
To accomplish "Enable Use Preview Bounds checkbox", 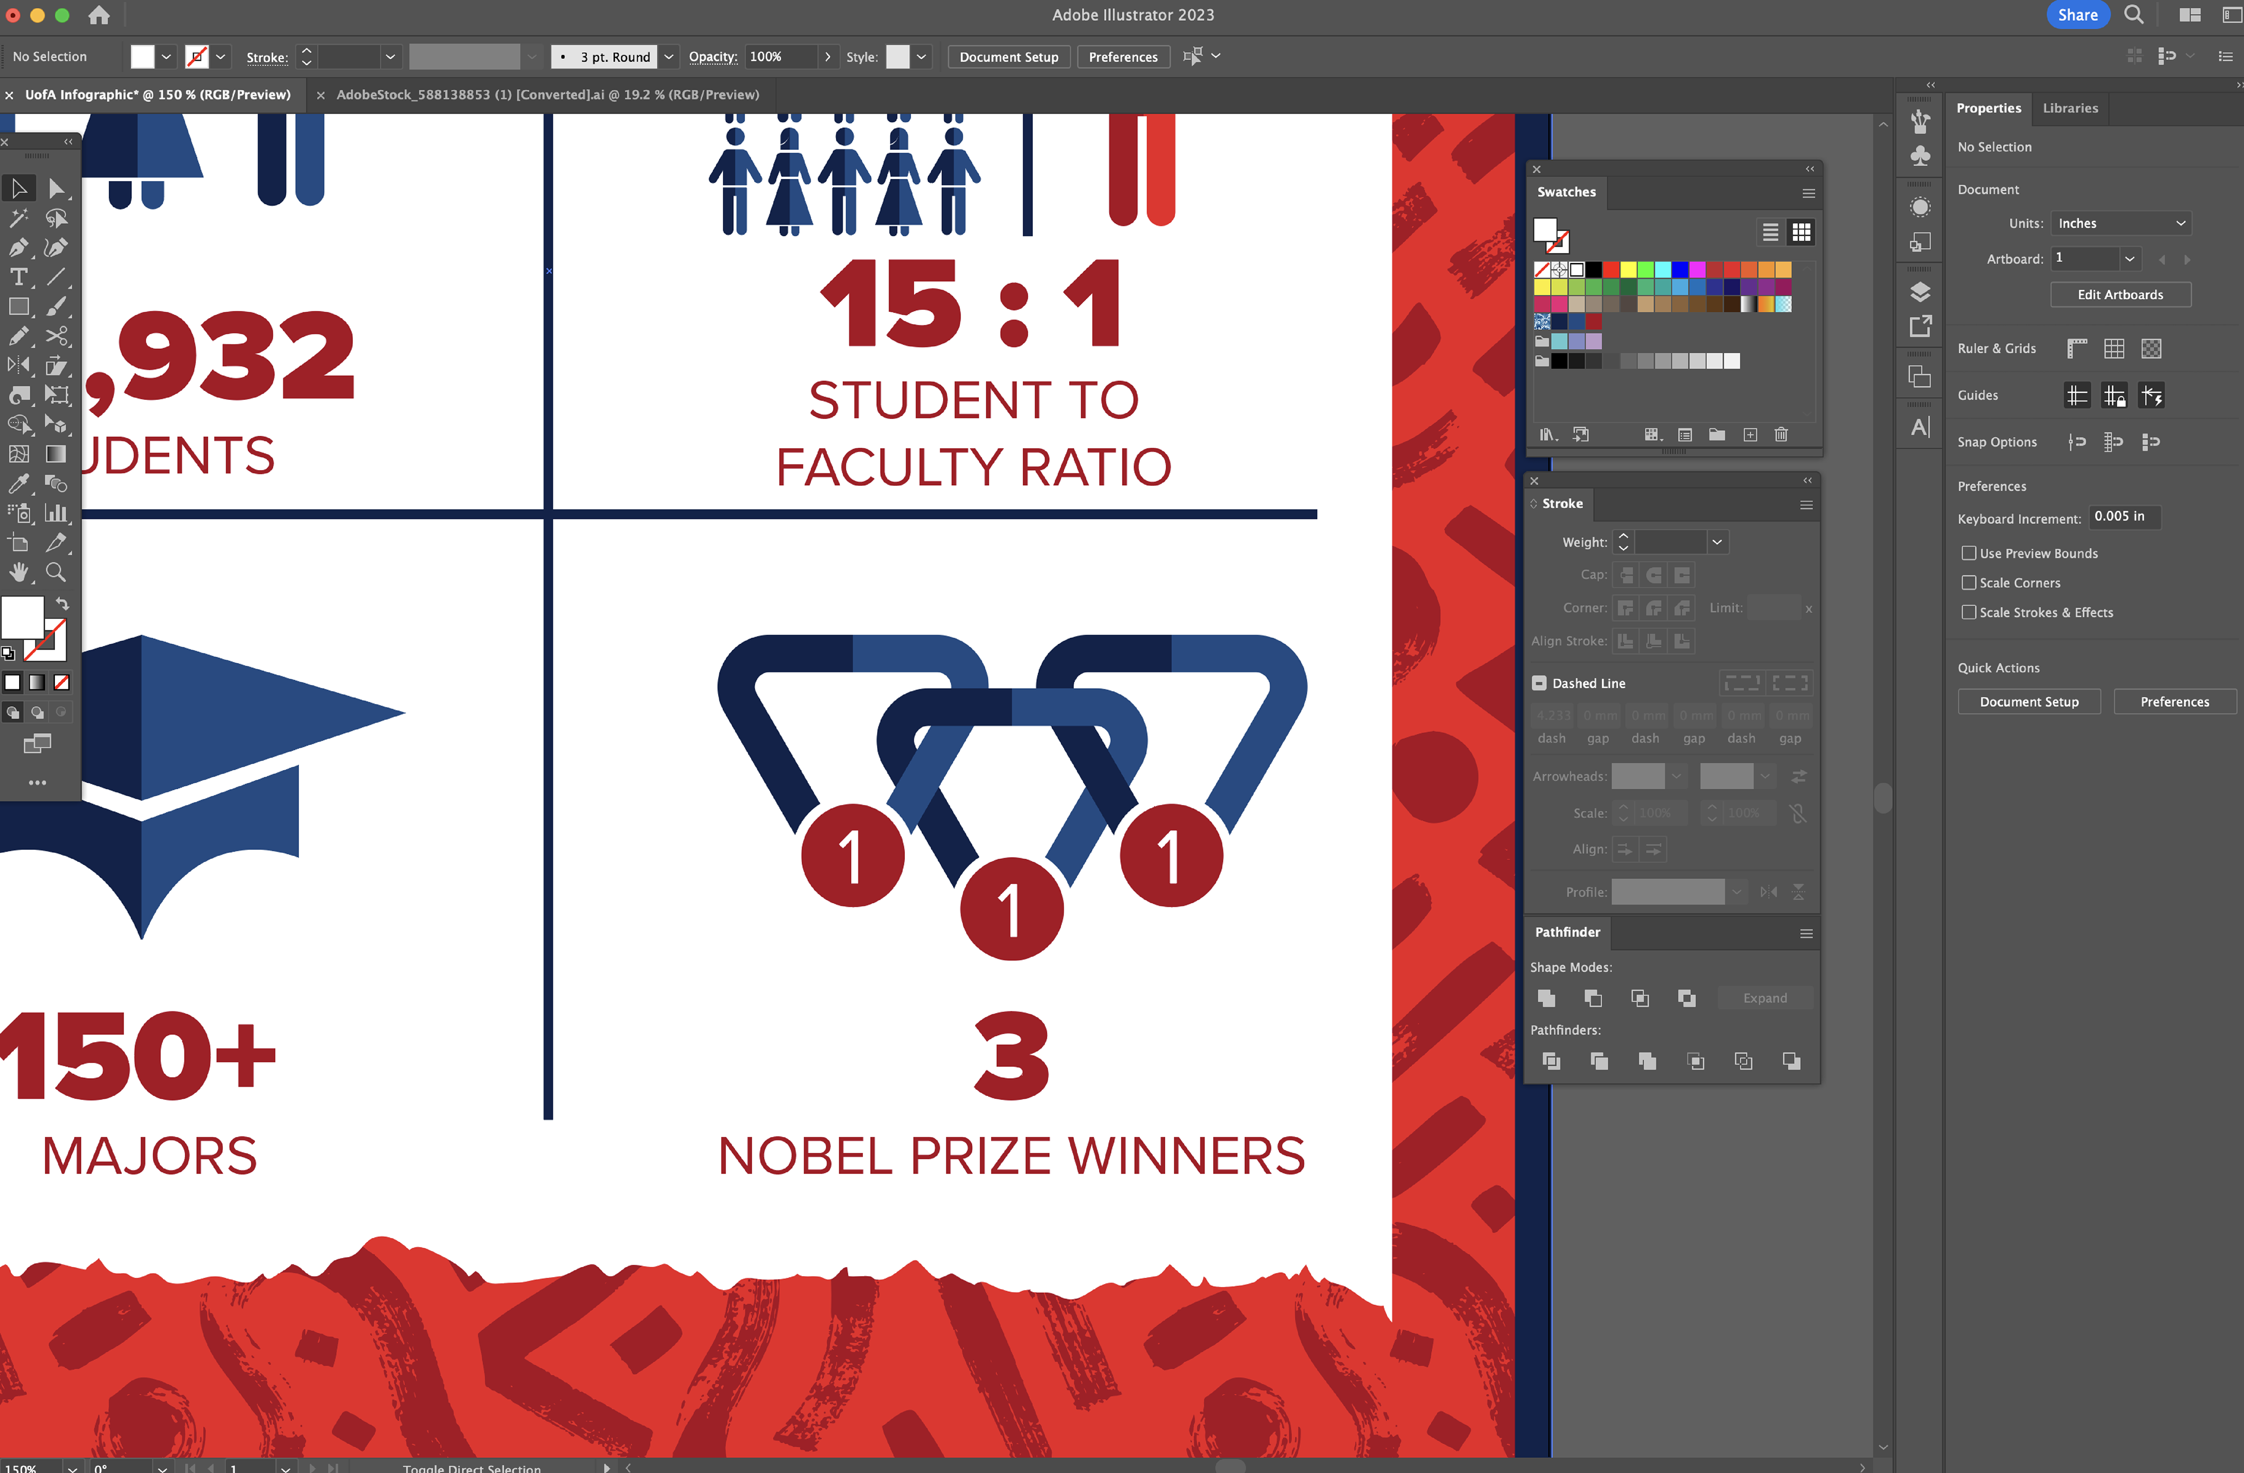I will [x=1969, y=554].
